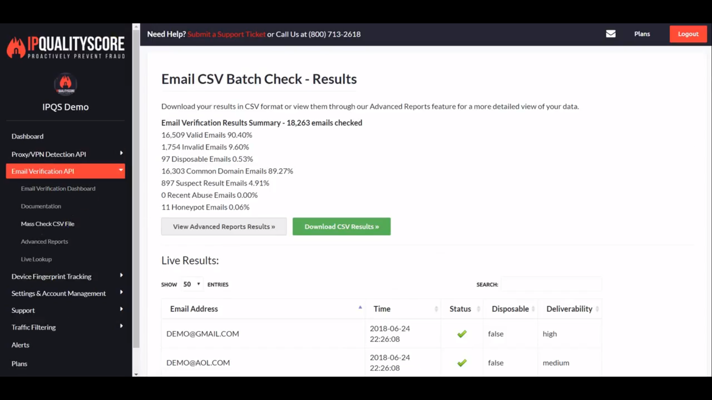Sort by Email Address column arrow
Screen dimensions: 712x400
point(360,307)
